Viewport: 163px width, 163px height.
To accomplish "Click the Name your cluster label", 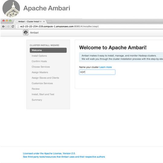I will pyautogui.click(x=89, y=67).
